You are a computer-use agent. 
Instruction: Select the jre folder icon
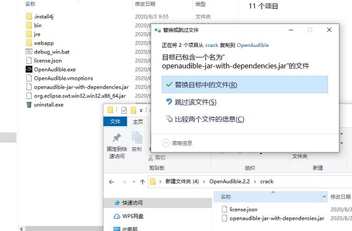point(29,34)
